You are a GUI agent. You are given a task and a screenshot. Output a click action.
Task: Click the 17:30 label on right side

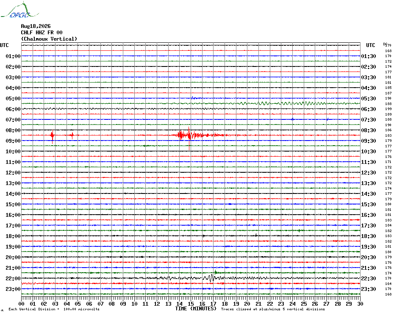pyautogui.click(x=369, y=225)
